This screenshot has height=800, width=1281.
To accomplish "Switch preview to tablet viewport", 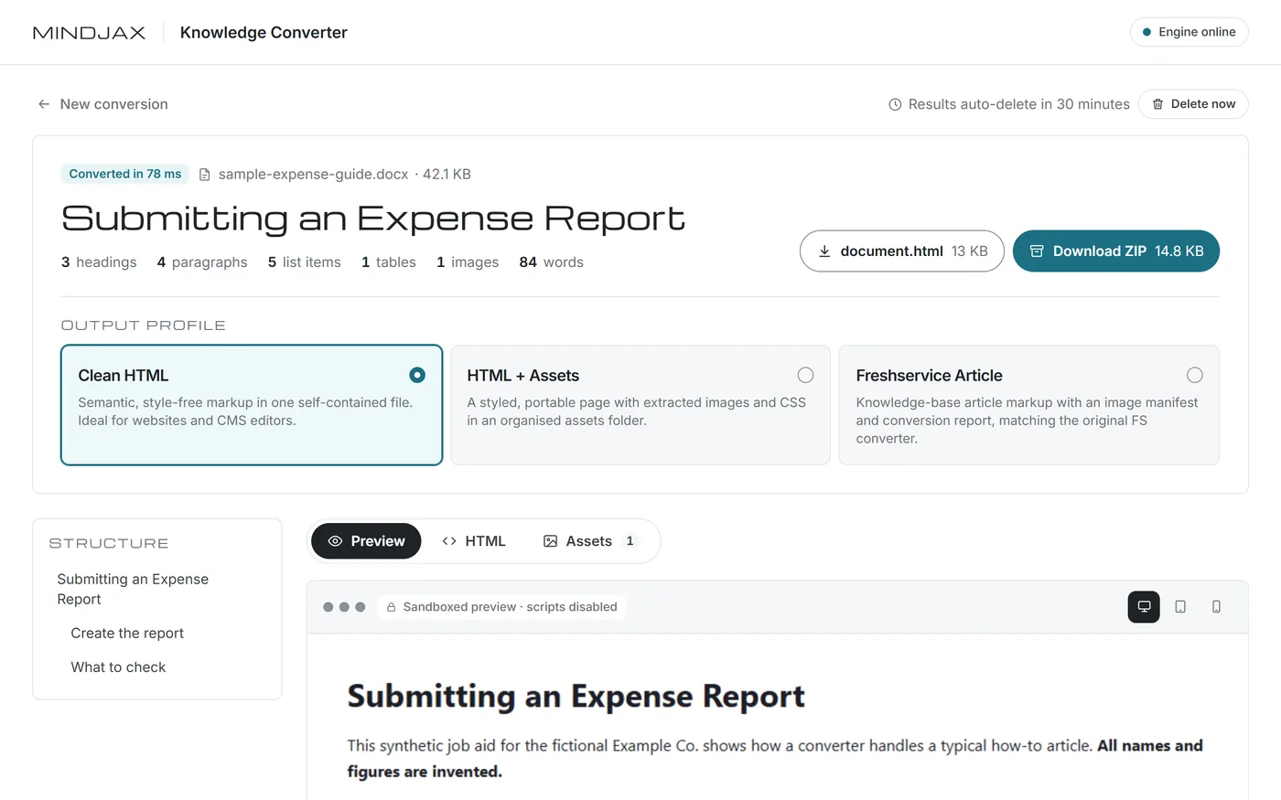I will click(1180, 606).
